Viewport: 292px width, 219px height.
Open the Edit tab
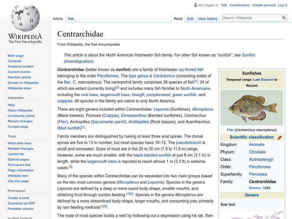pos(190,19)
